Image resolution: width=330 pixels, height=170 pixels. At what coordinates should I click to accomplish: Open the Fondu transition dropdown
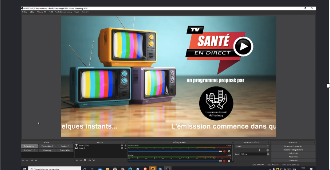tap(252, 146)
